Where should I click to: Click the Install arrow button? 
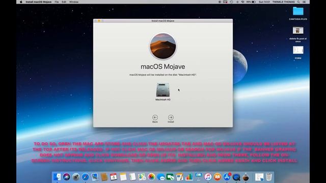[x=171, y=117]
